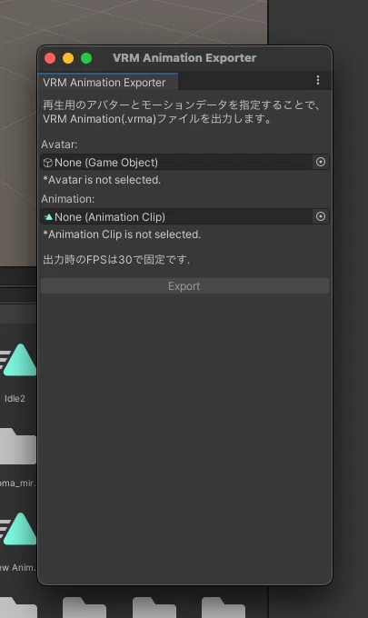Image resolution: width=368 pixels, height=618 pixels.
Task: Close the VRM Animation Exporter window
Action: [x=50, y=58]
